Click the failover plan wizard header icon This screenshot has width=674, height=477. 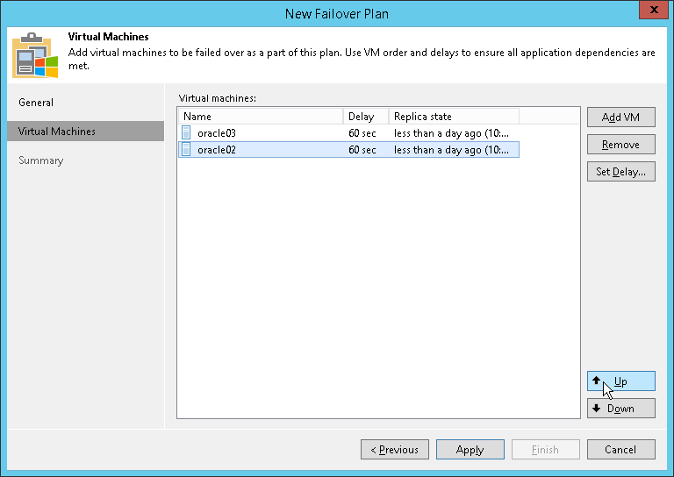34,56
